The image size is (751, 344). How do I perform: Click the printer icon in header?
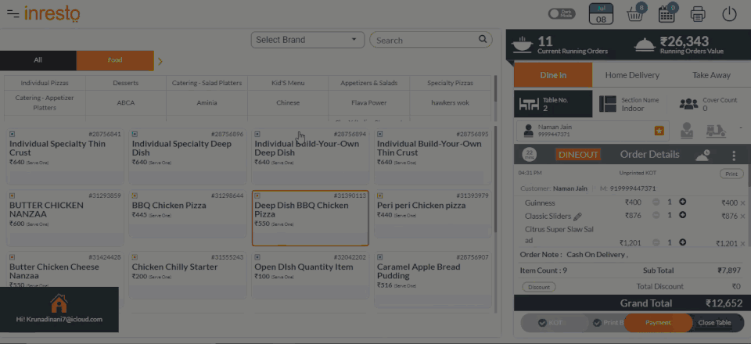[x=698, y=14]
